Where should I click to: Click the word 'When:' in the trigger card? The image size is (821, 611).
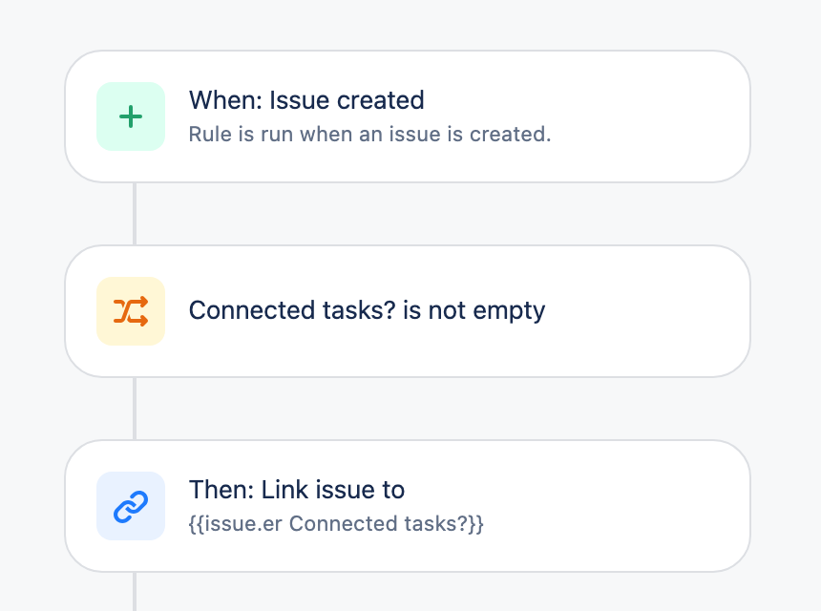click(x=225, y=100)
